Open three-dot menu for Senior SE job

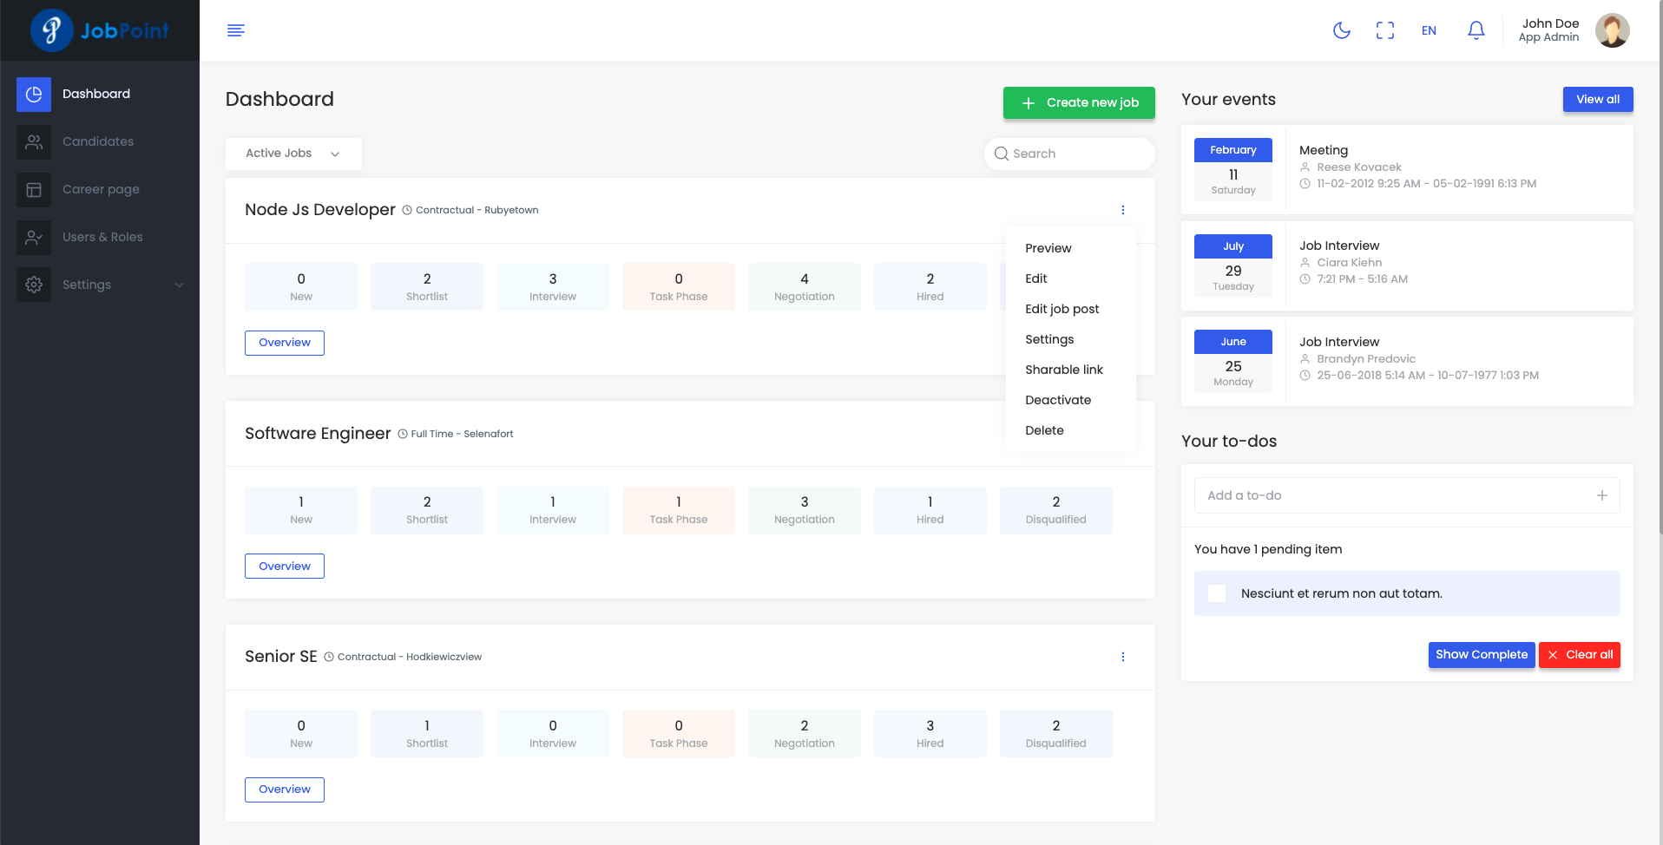point(1122,657)
